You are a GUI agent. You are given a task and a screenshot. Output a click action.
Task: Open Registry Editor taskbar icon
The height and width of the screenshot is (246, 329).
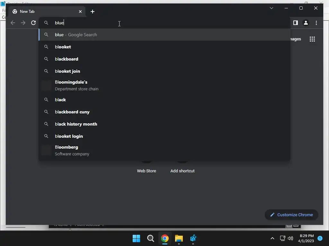(193, 238)
